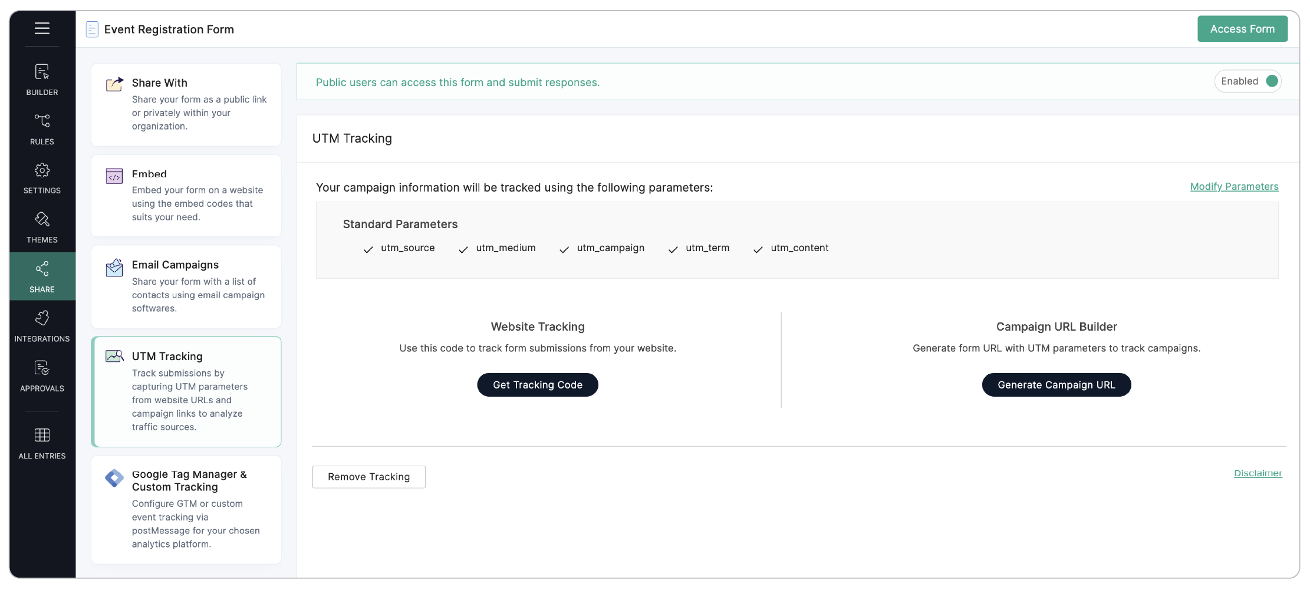The height and width of the screenshot is (590, 1310).
Task: Click the 'Your campaign information will be tracked' text
Action: coord(515,187)
